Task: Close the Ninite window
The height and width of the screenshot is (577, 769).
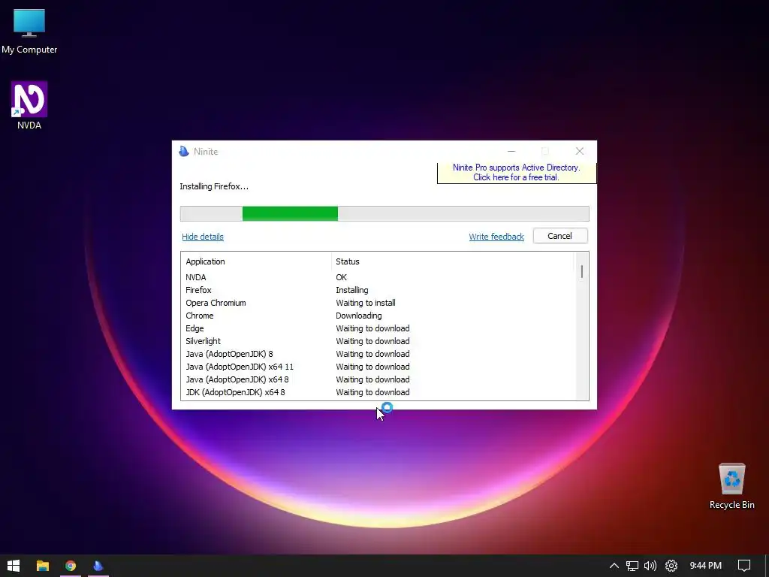Action: coord(580,151)
